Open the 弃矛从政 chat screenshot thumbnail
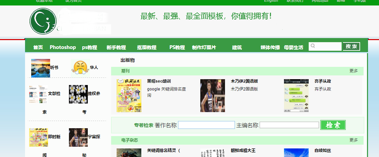379x157 pixels. coord(296,96)
